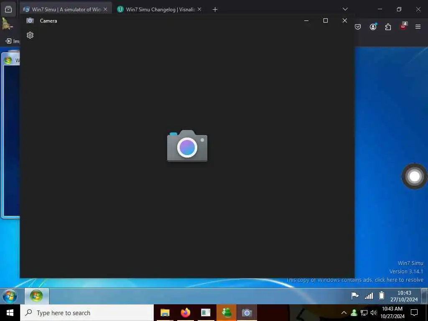Open the Firefox account icon

(373, 27)
